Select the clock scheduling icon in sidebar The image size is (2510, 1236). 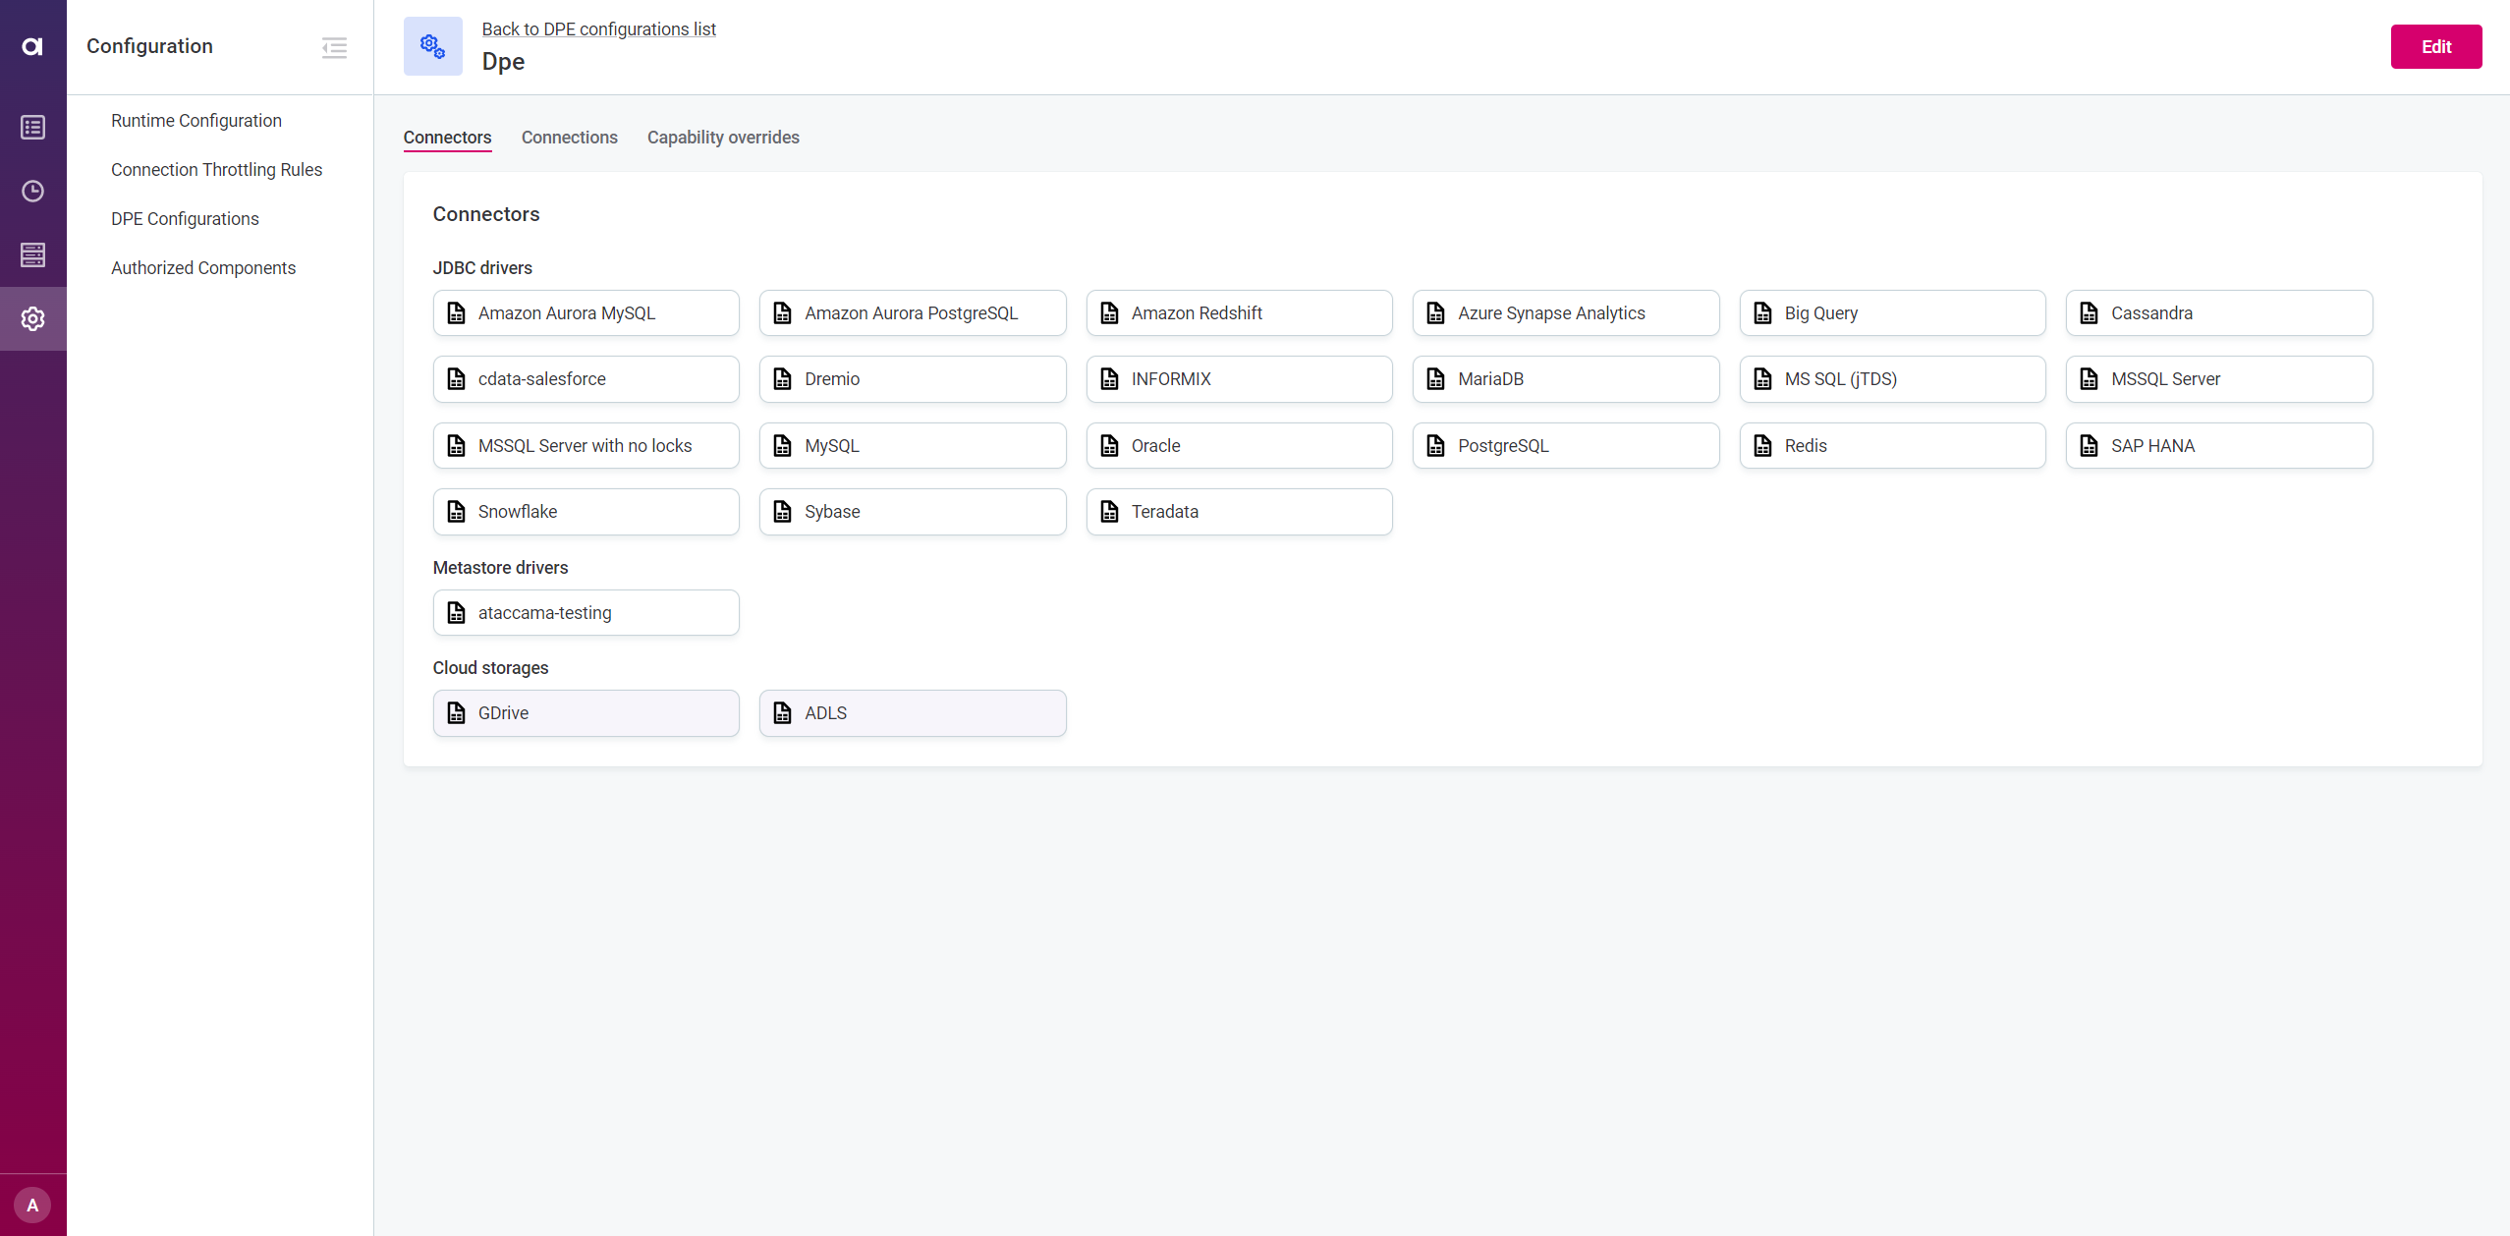pos(32,191)
